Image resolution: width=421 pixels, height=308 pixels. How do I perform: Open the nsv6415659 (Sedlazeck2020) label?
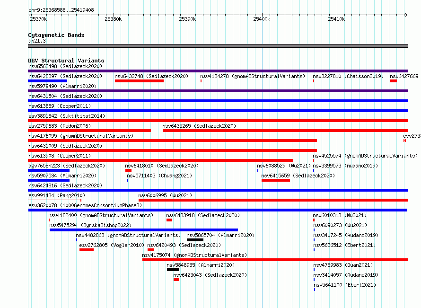(x=298, y=176)
